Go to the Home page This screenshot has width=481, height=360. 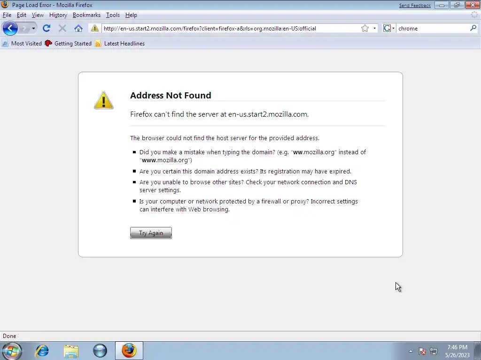click(x=78, y=29)
